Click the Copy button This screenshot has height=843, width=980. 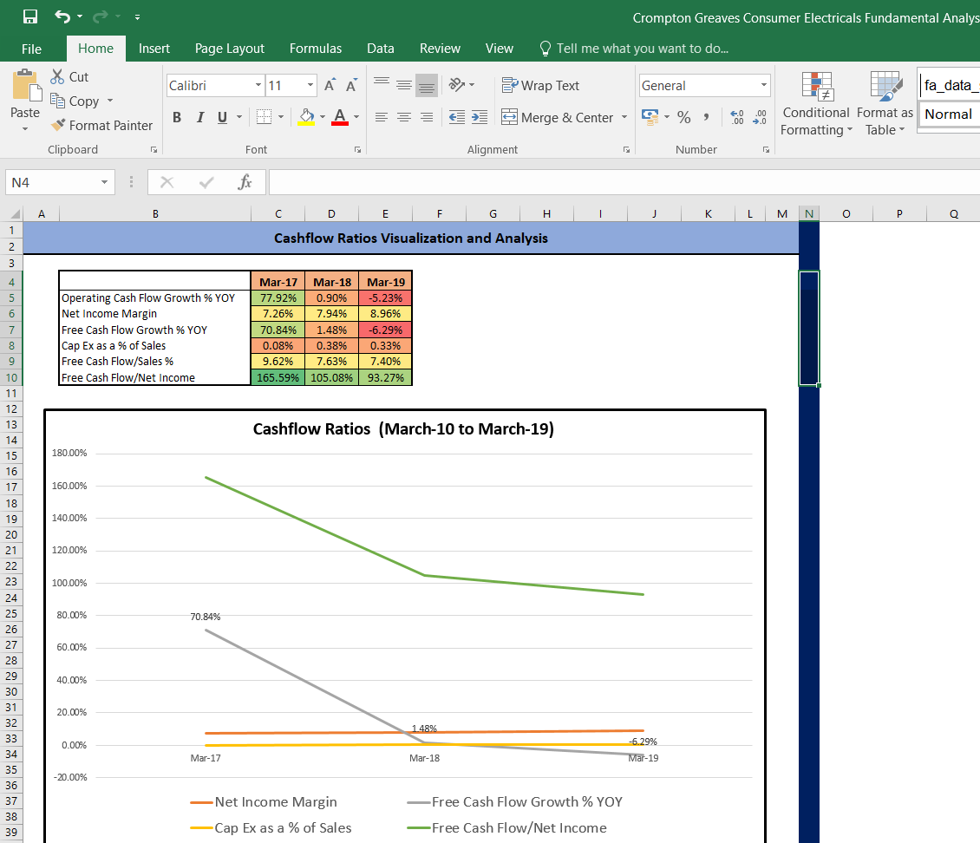coord(75,101)
